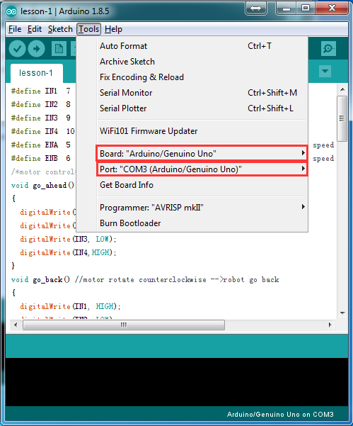This screenshot has width=353, height=426.
Task: Click the horizontal scrollbar right arrow
Action: pyautogui.click(x=330, y=325)
